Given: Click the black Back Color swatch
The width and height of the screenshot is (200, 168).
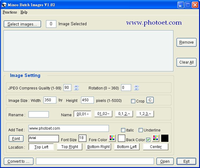Looking at the screenshot, I should (165, 138).
